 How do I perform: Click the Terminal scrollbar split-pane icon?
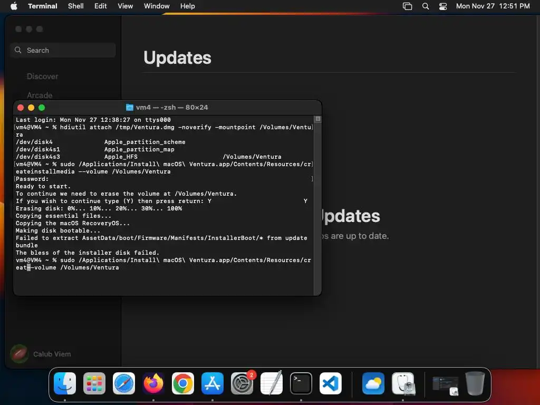coord(318,119)
